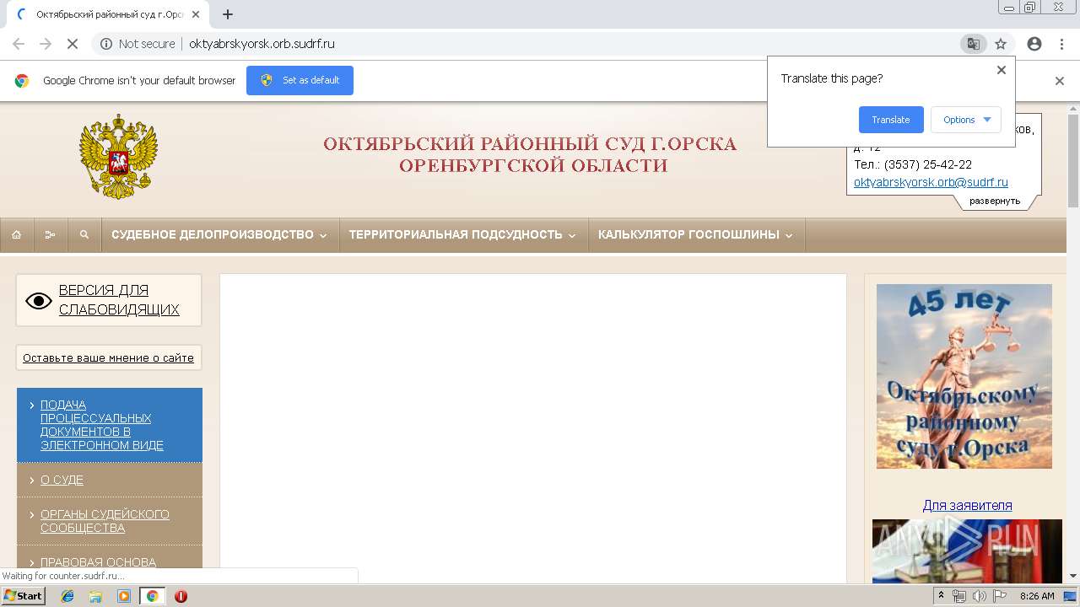The width and height of the screenshot is (1080, 607).
Task: Launch the media player taskbar icon
Action: [124, 596]
